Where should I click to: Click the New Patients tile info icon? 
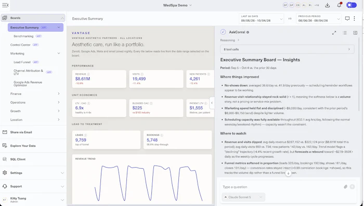click(209, 74)
